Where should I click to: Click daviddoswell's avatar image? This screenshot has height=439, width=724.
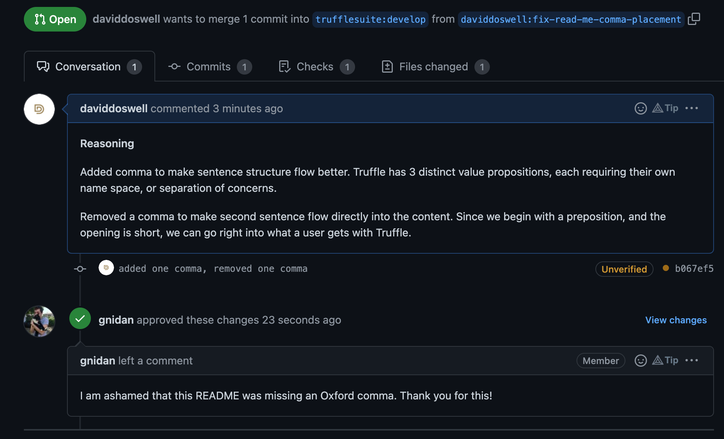pos(39,109)
